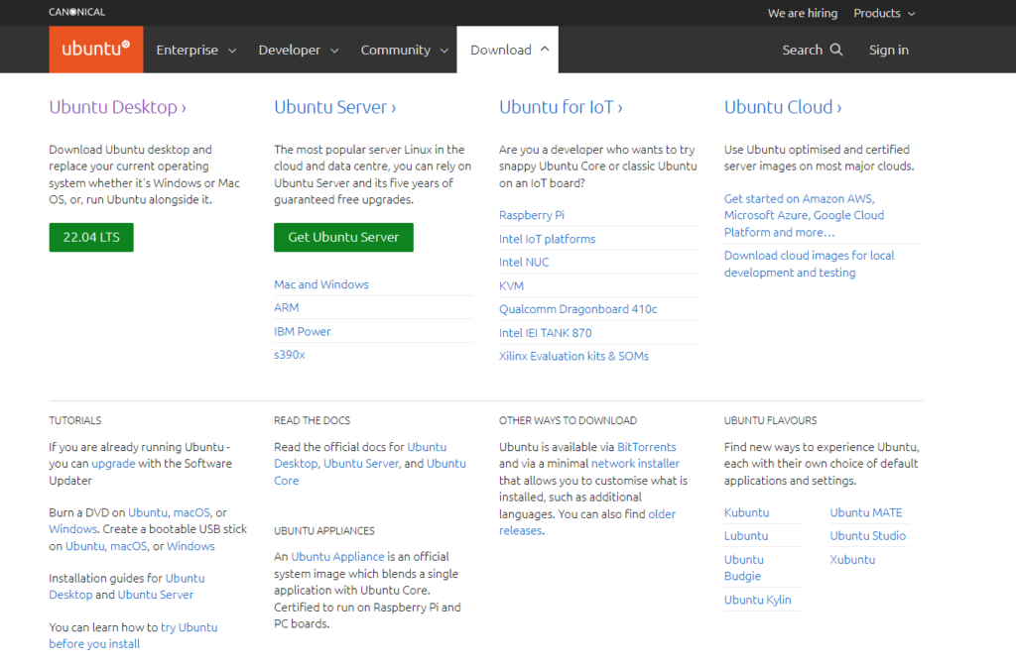Click the green 22.04 LTS button
1016x665 pixels.
(91, 238)
